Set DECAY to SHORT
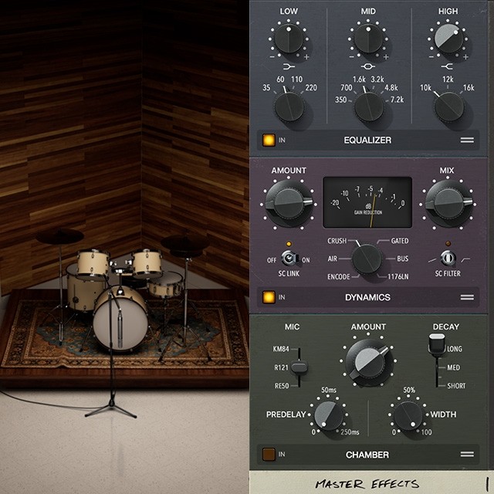The width and height of the screenshot is (494, 494). [456, 386]
